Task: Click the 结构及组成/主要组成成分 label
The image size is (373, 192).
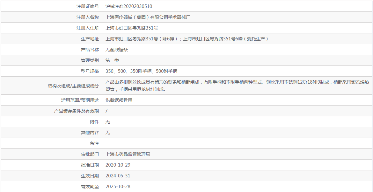Action: coord(73,86)
